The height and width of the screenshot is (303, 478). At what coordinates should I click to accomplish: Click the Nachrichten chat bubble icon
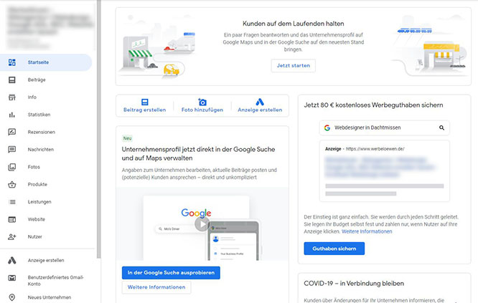pyautogui.click(x=12, y=150)
